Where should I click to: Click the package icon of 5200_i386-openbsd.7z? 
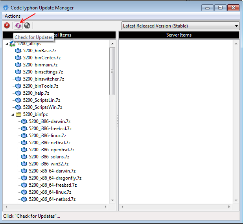pos(24,150)
